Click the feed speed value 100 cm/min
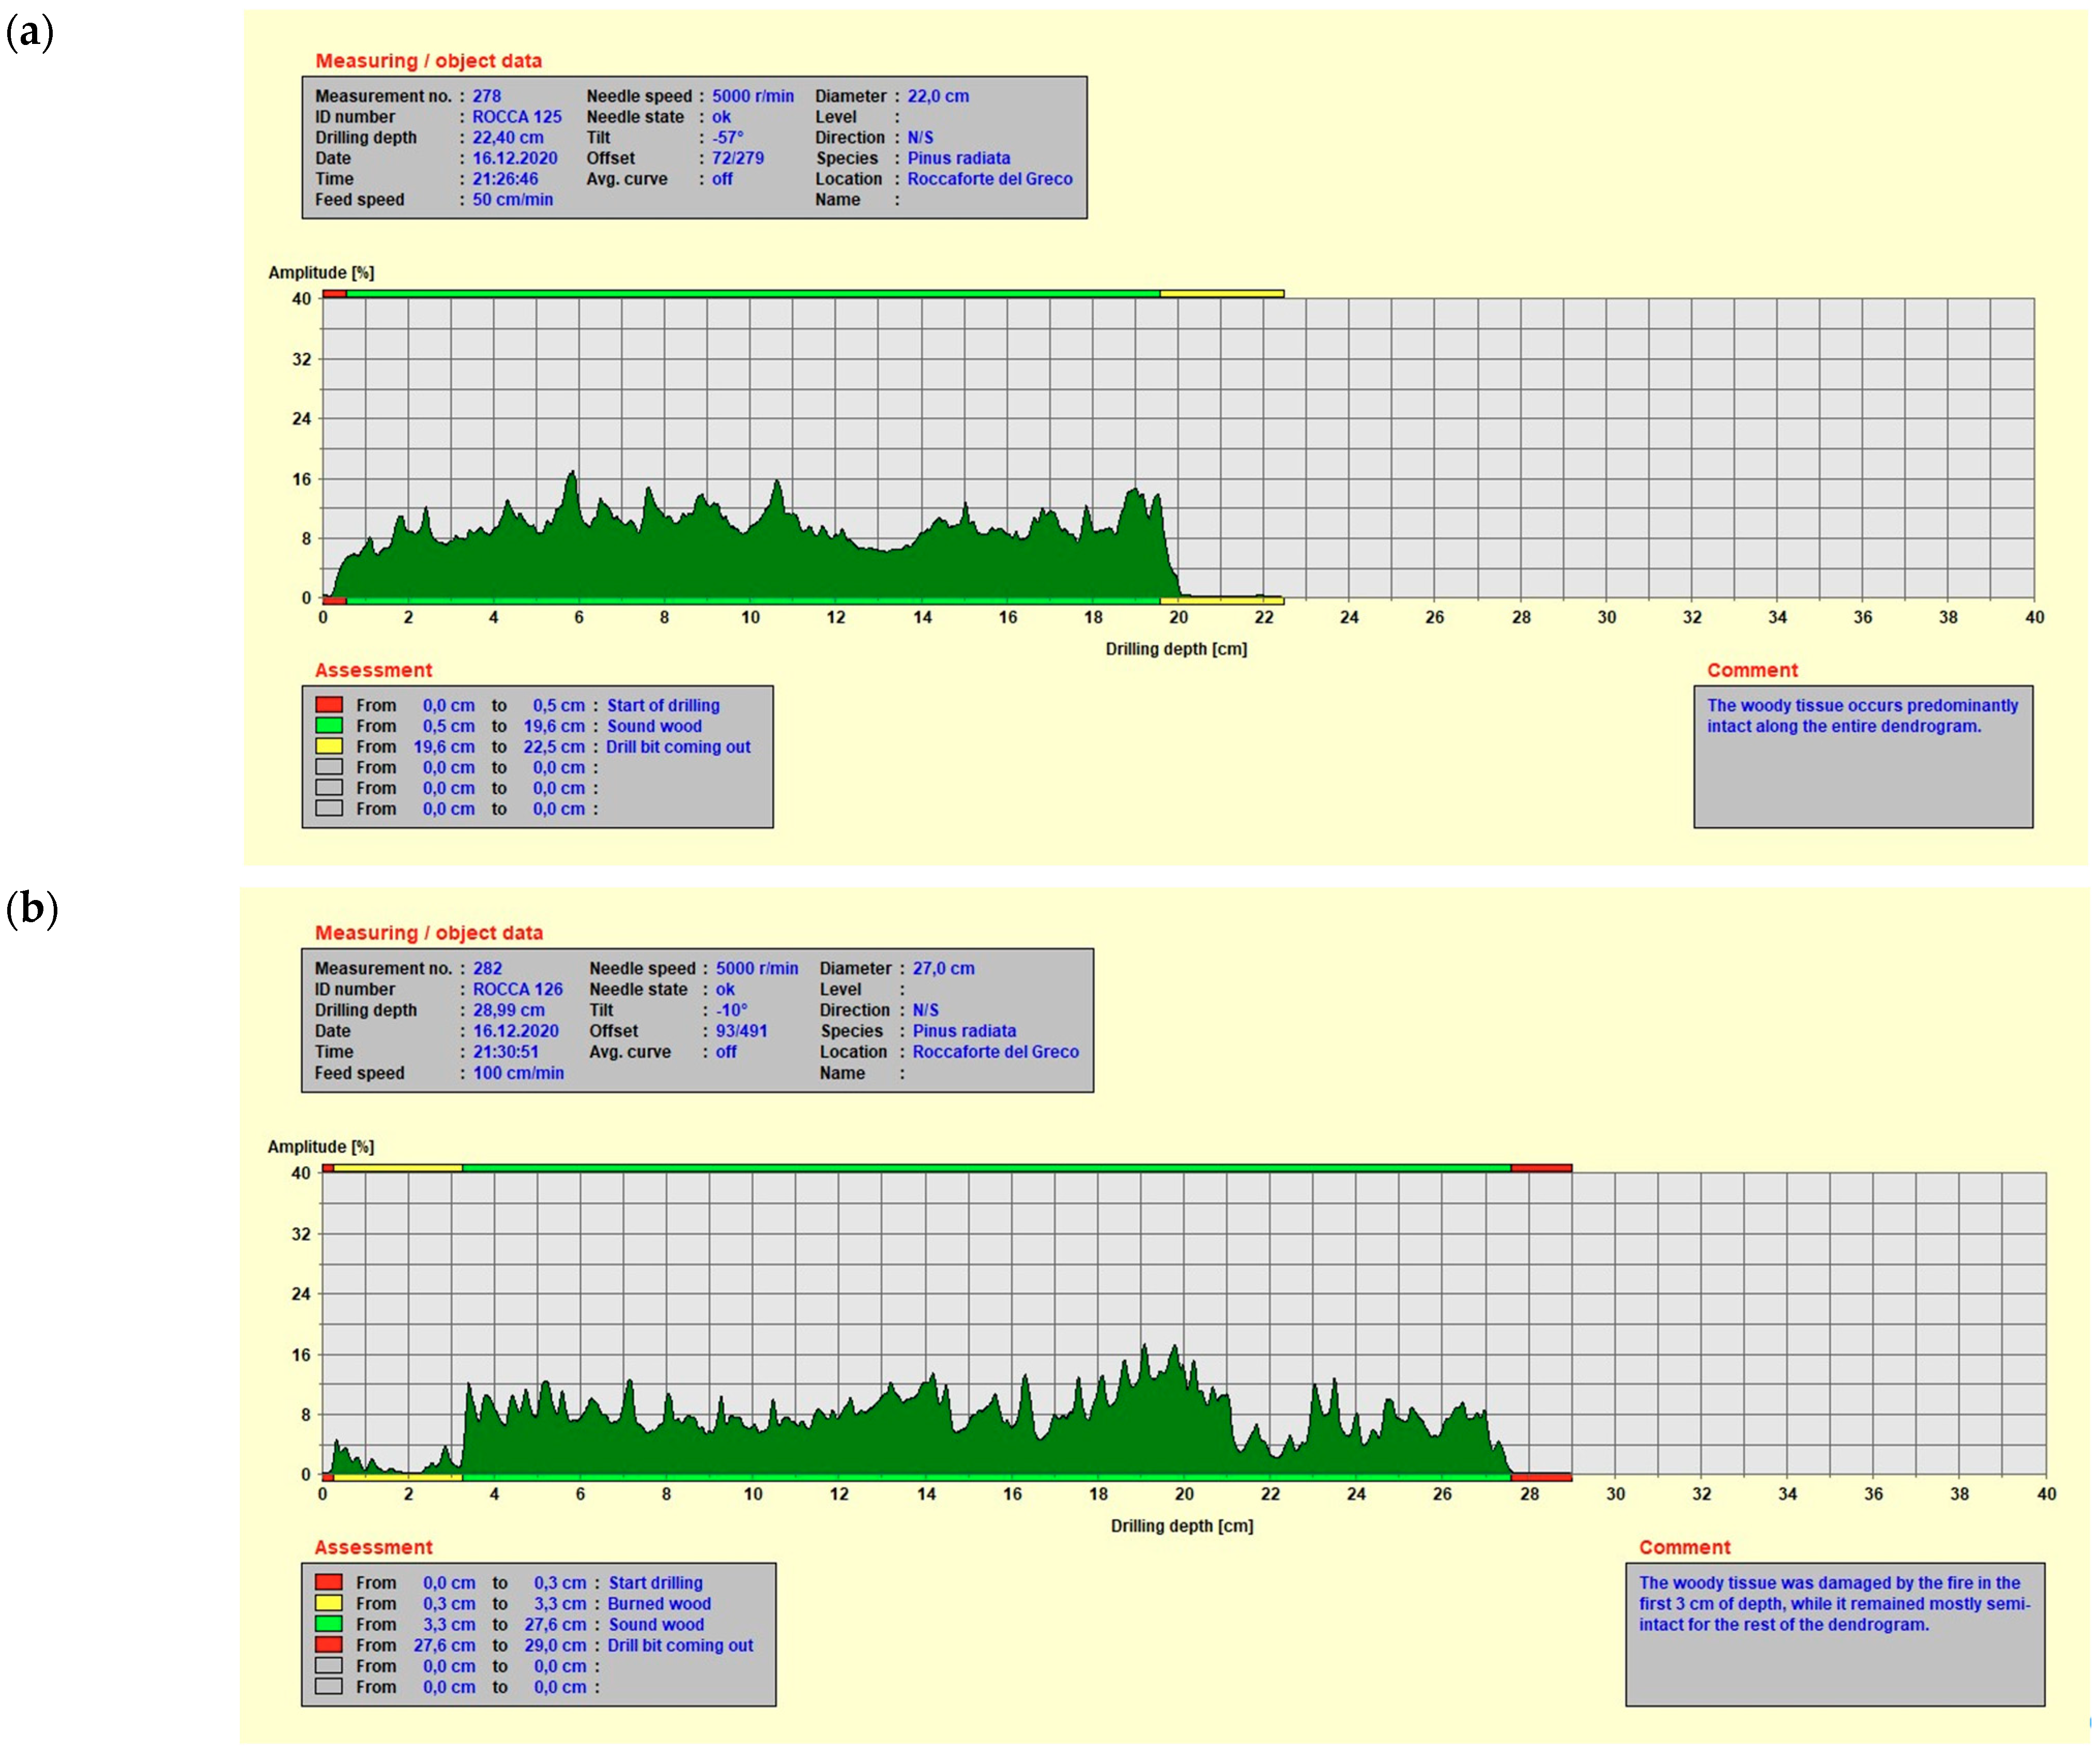Viewport: 2100px width, 1755px height. tap(518, 1073)
